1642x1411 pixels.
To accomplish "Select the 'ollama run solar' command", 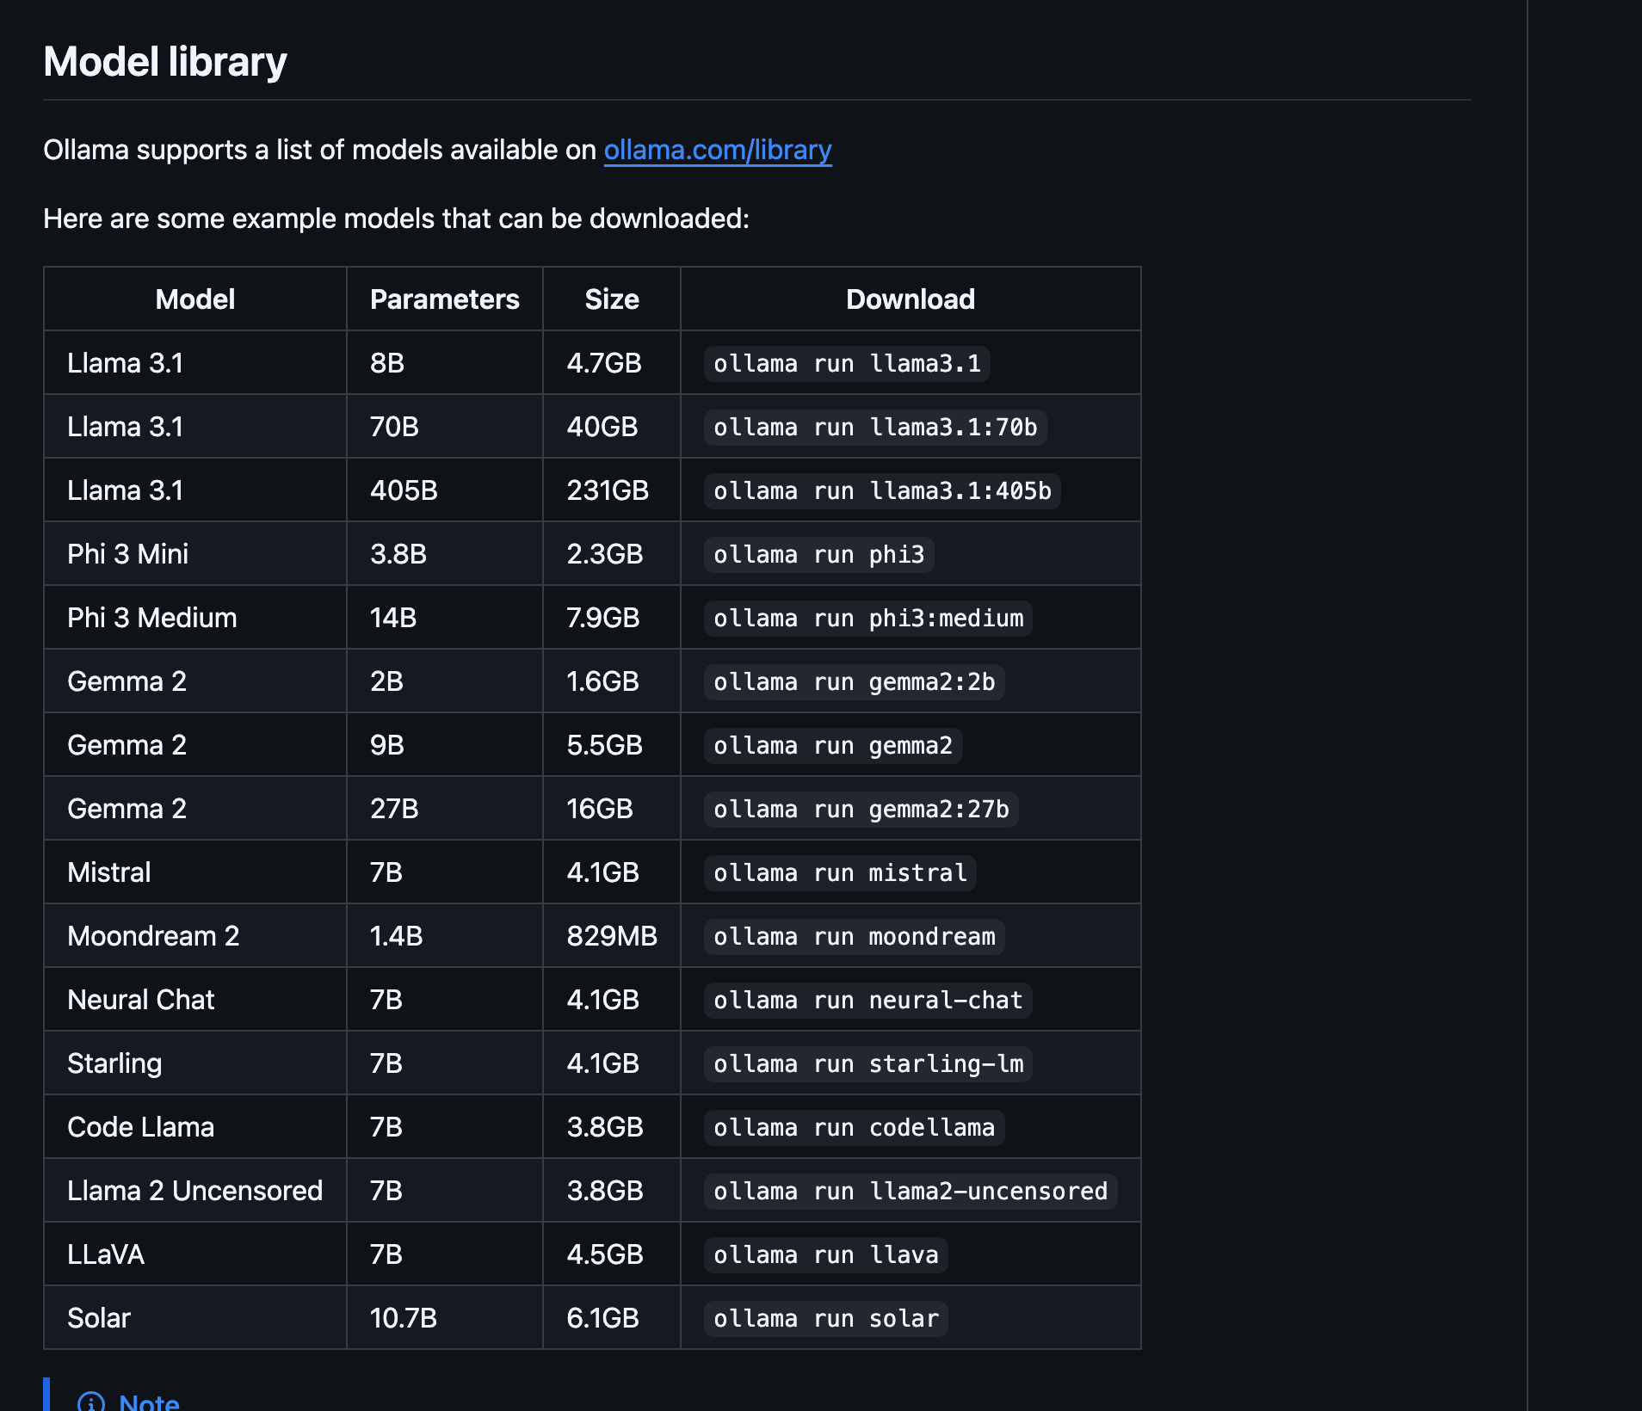I will tap(826, 1318).
